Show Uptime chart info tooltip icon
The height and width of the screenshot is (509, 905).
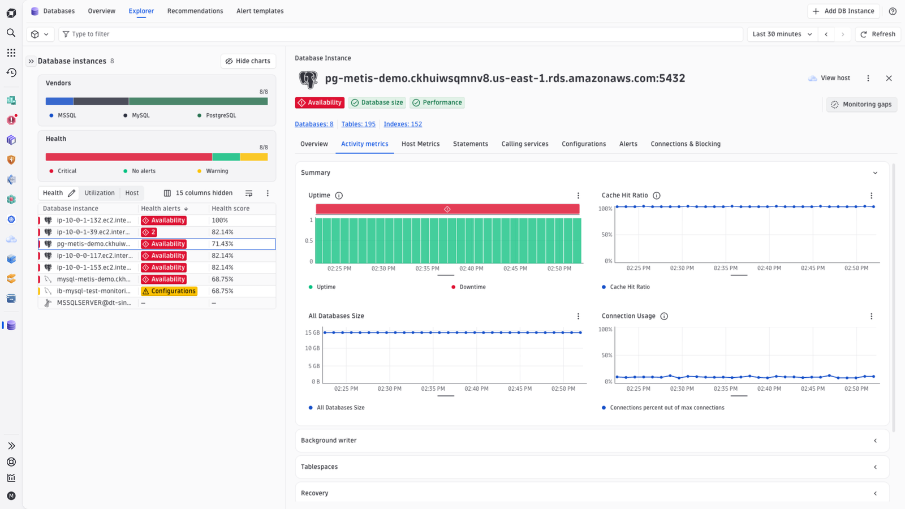click(339, 196)
